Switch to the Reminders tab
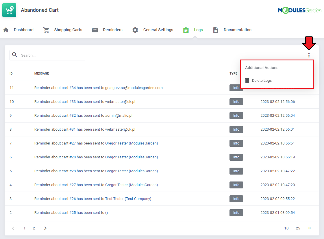The height and width of the screenshot is (239, 324). pos(113,30)
